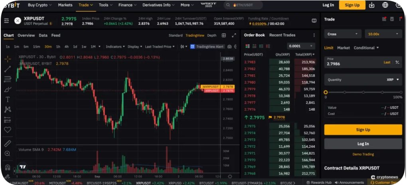Open the Buy Crypto menu
The height and width of the screenshot is (185, 407).
40,5
